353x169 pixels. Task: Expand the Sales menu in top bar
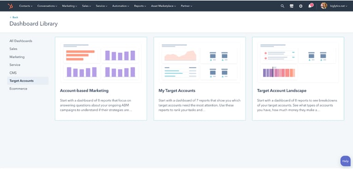(86, 6)
